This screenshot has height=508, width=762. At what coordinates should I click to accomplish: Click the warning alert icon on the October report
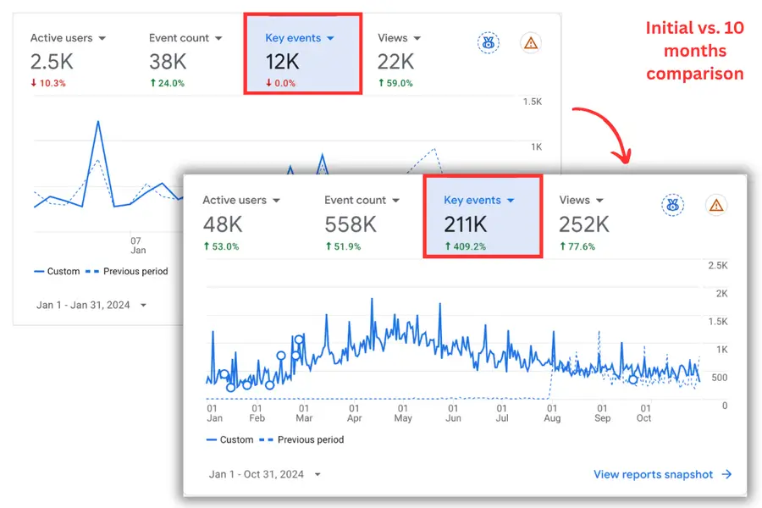[716, 205]
